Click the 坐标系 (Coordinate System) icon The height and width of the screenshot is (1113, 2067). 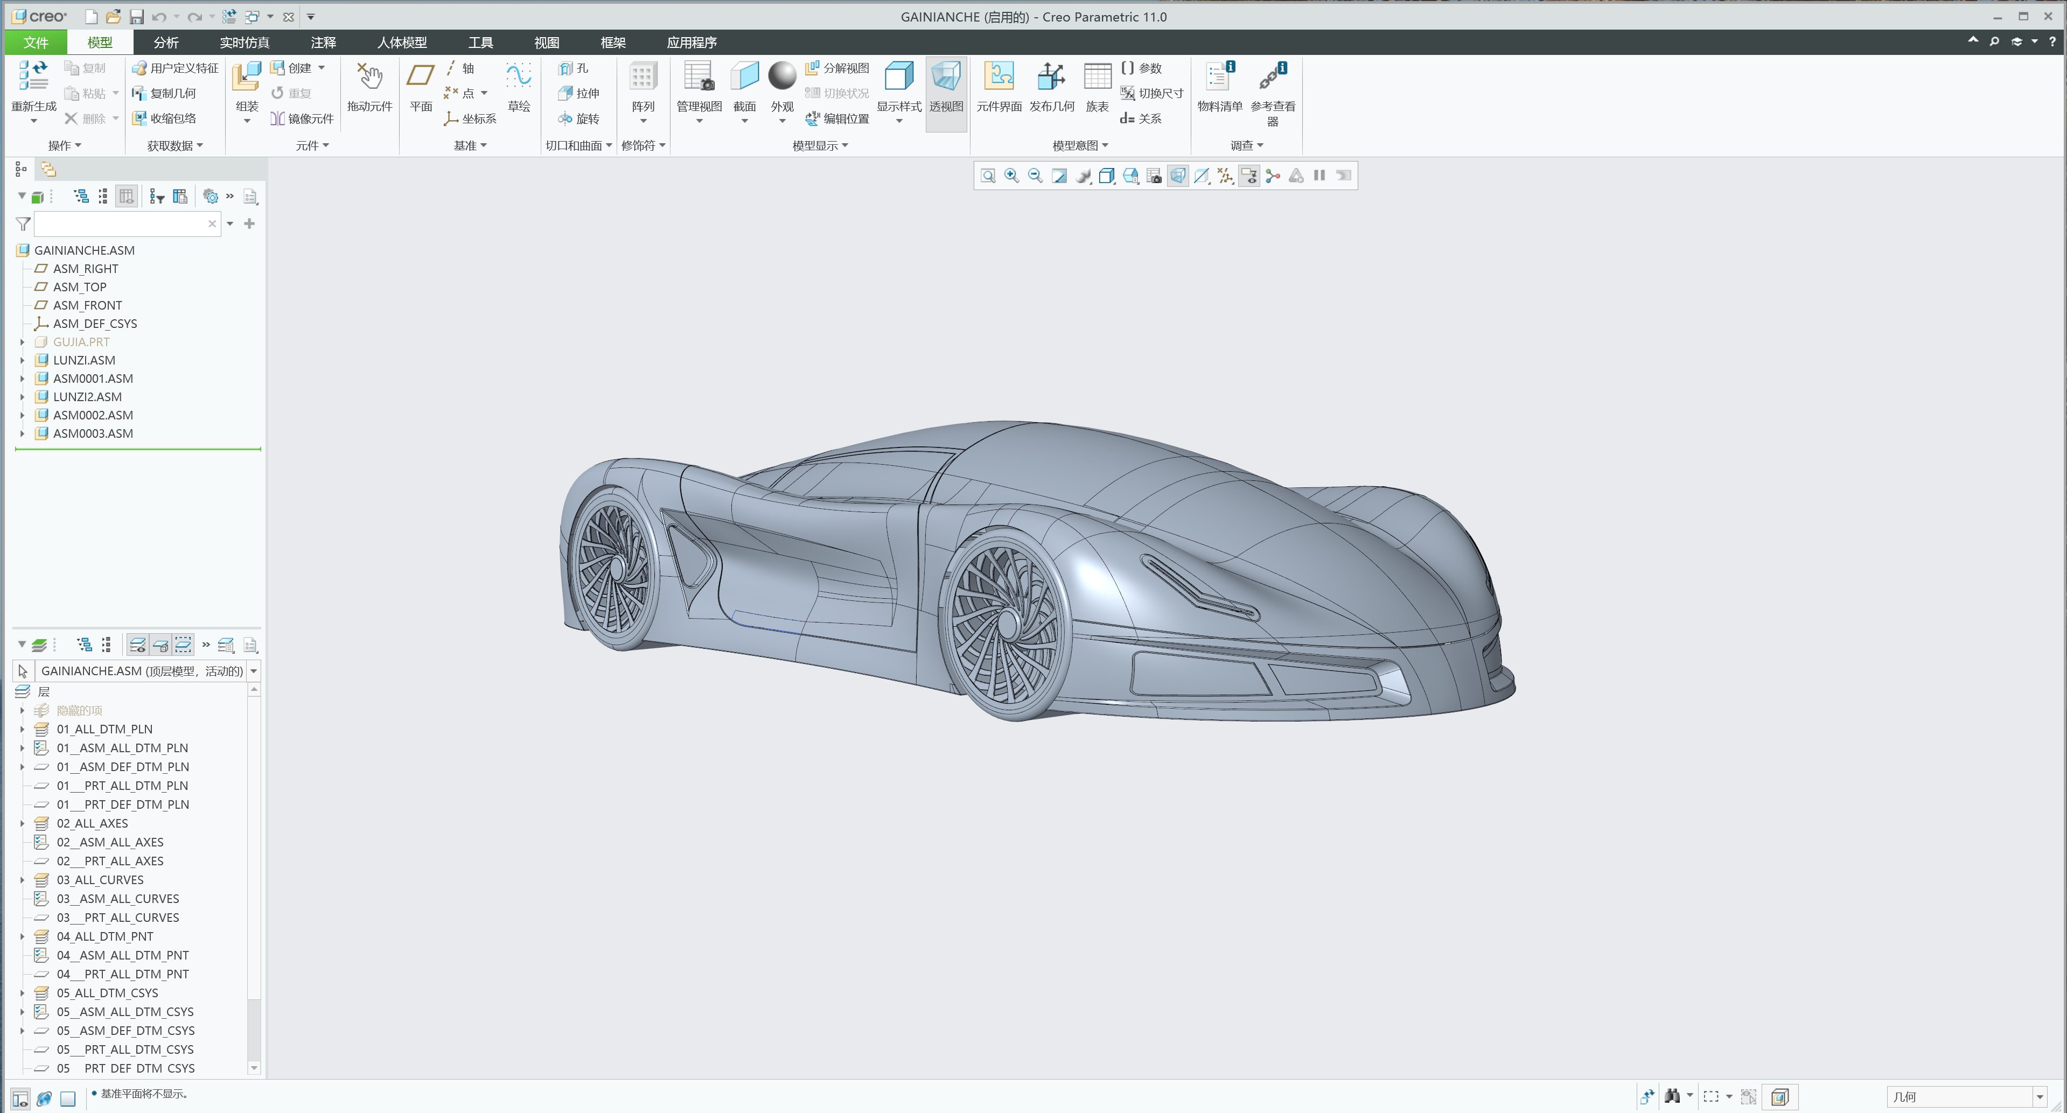click(x=453, y=118)
